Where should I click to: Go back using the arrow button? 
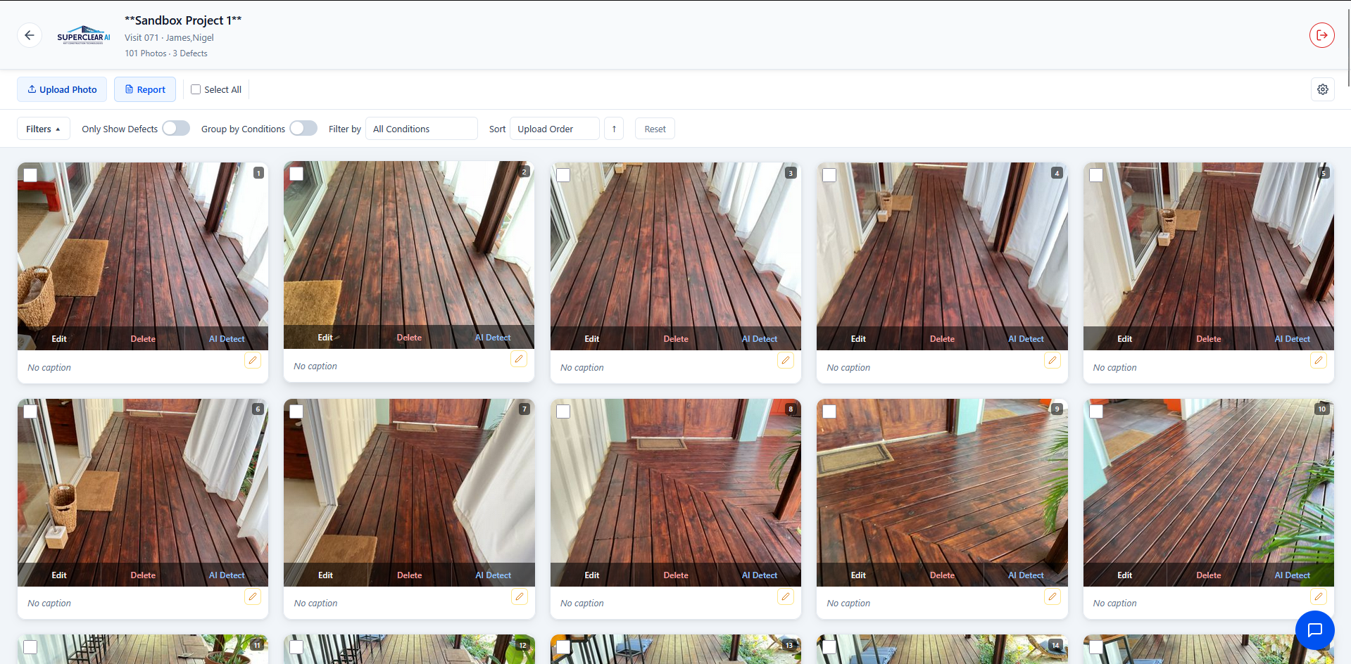point(30,35)
